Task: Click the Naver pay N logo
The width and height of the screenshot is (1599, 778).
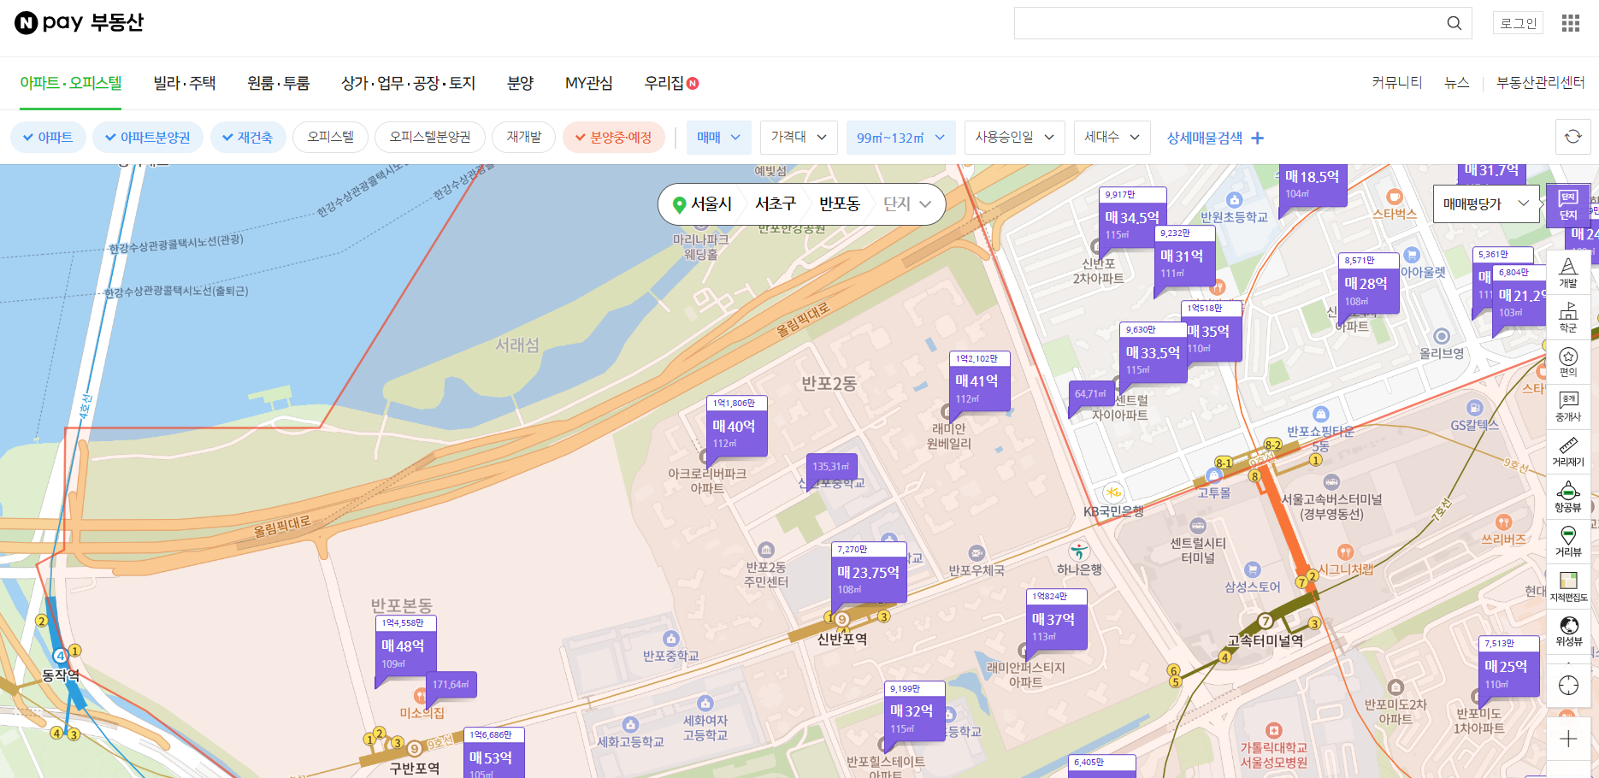Action: (27, 23)
